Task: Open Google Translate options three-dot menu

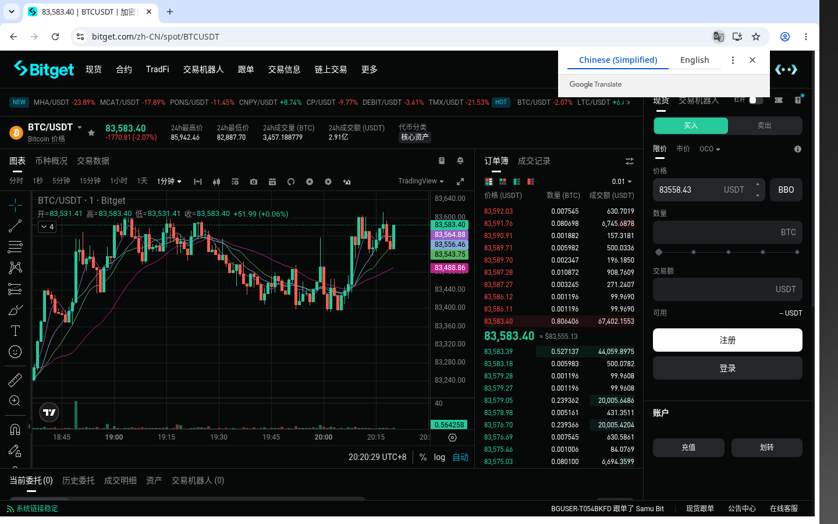Action: click(x=733, y=60)
